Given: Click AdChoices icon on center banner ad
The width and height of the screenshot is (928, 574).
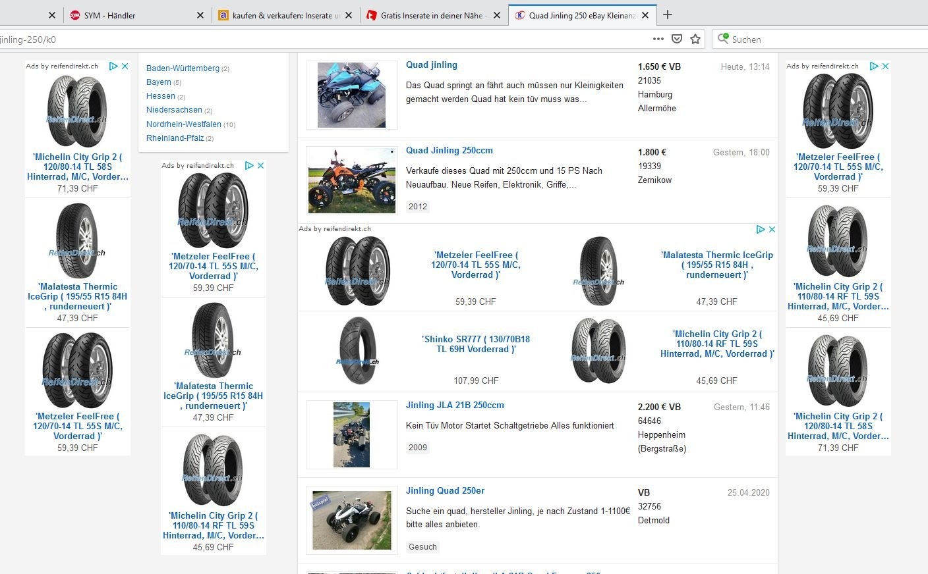Looking at the screenshot, I should pyautogui.click(x=761, y=229).
